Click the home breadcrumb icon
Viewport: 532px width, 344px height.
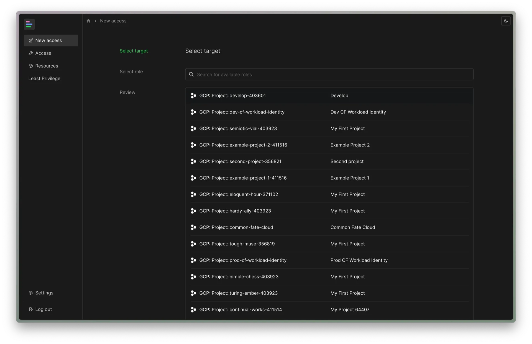pyautogui.click(x=88, y=20)
